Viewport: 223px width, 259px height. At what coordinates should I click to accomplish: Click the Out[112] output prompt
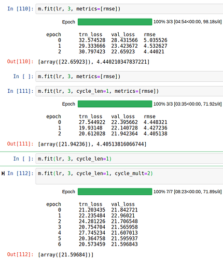[20, 254]
